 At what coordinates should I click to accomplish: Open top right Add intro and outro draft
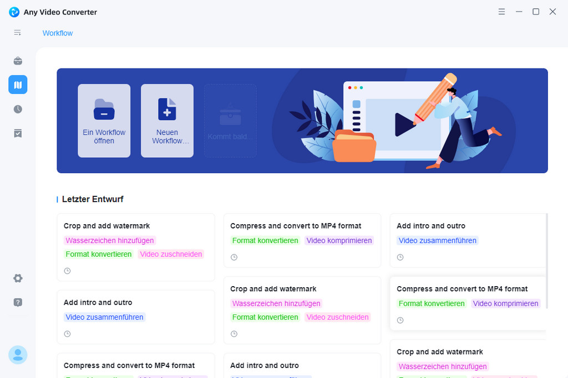468,240
